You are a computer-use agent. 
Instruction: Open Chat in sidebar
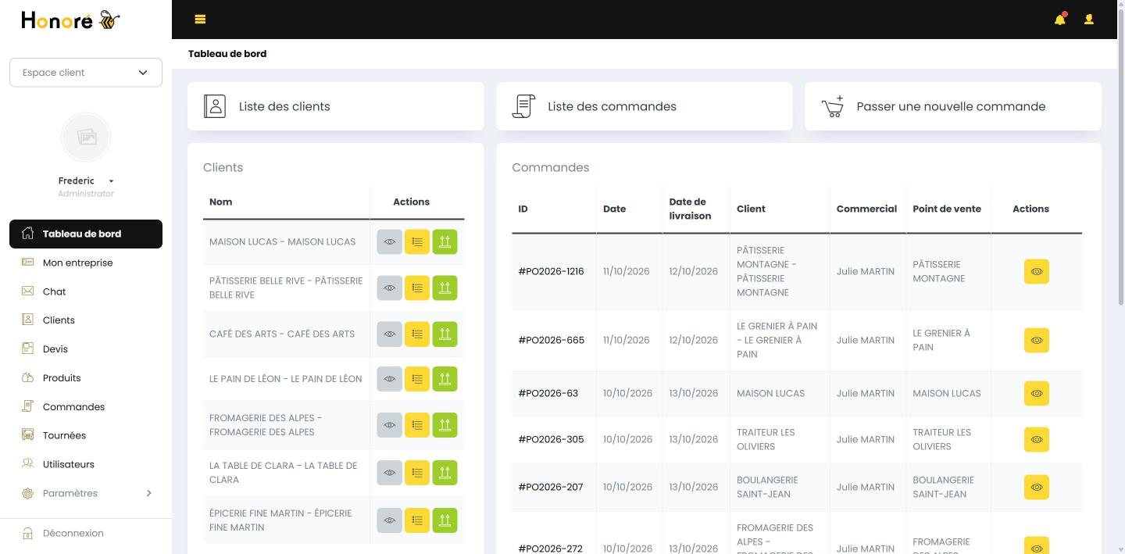coord(86,291)
